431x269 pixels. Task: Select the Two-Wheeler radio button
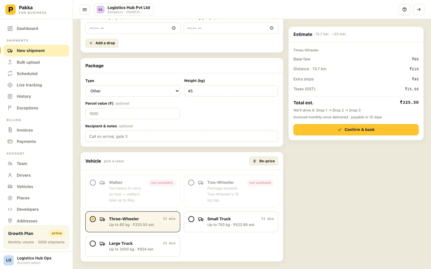tap(191, 183)
